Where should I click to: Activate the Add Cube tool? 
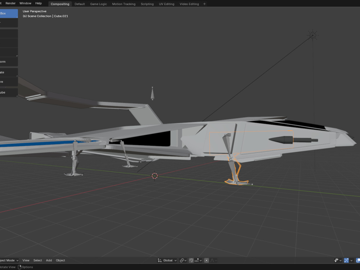point(9,93)
